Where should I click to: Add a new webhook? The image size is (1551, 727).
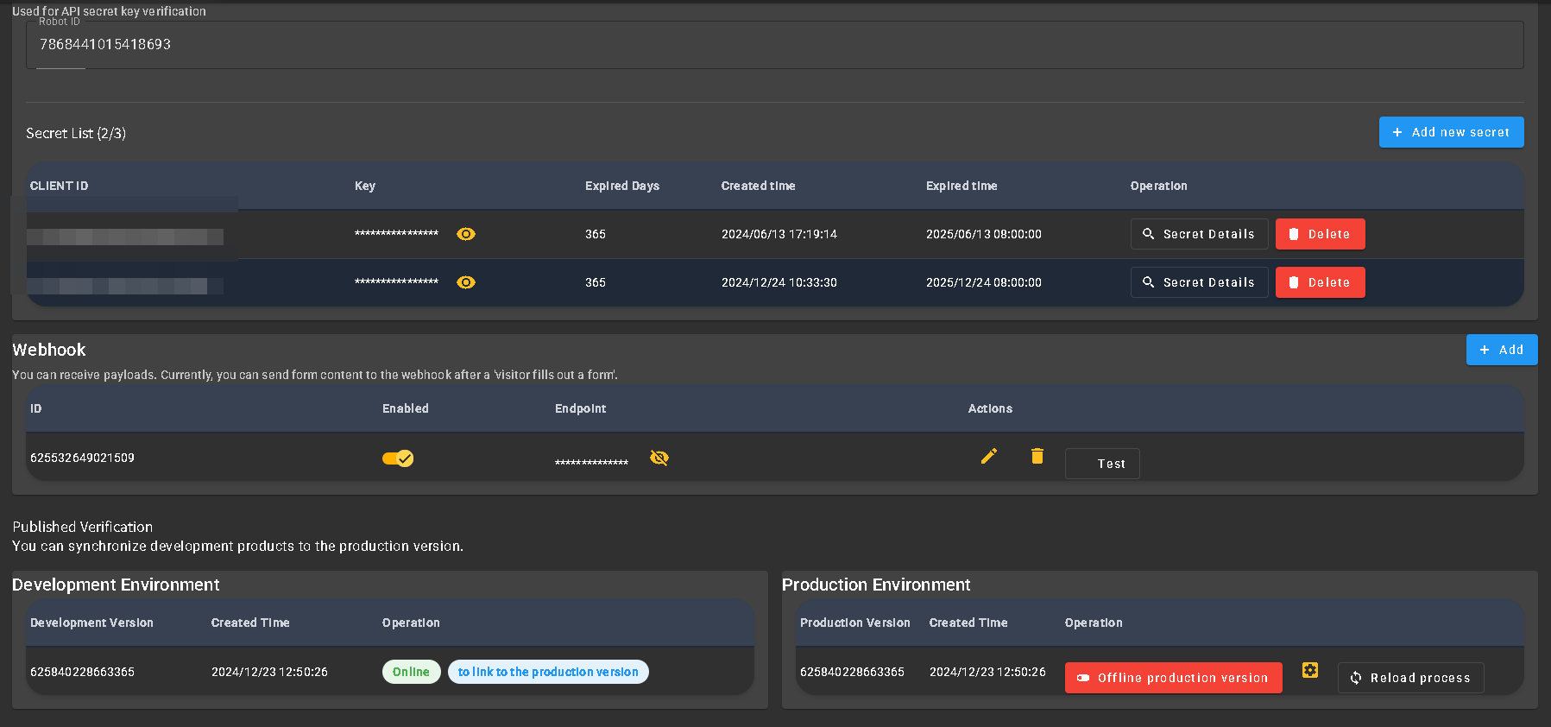(1501, 350)
